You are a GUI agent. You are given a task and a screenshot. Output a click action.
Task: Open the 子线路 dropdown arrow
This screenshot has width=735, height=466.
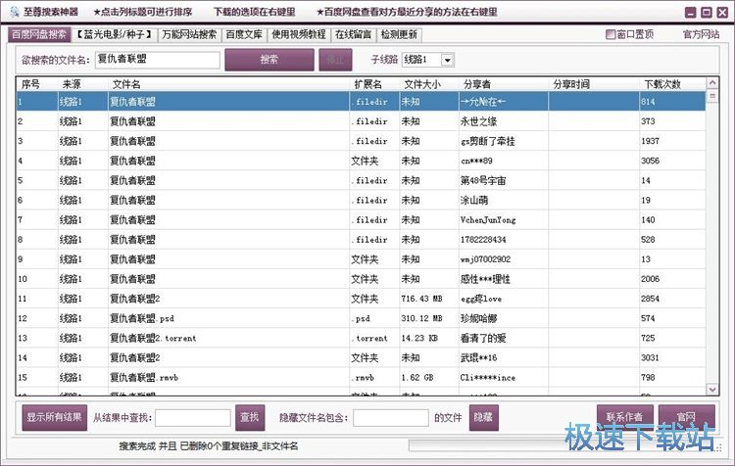coord(447,60)
